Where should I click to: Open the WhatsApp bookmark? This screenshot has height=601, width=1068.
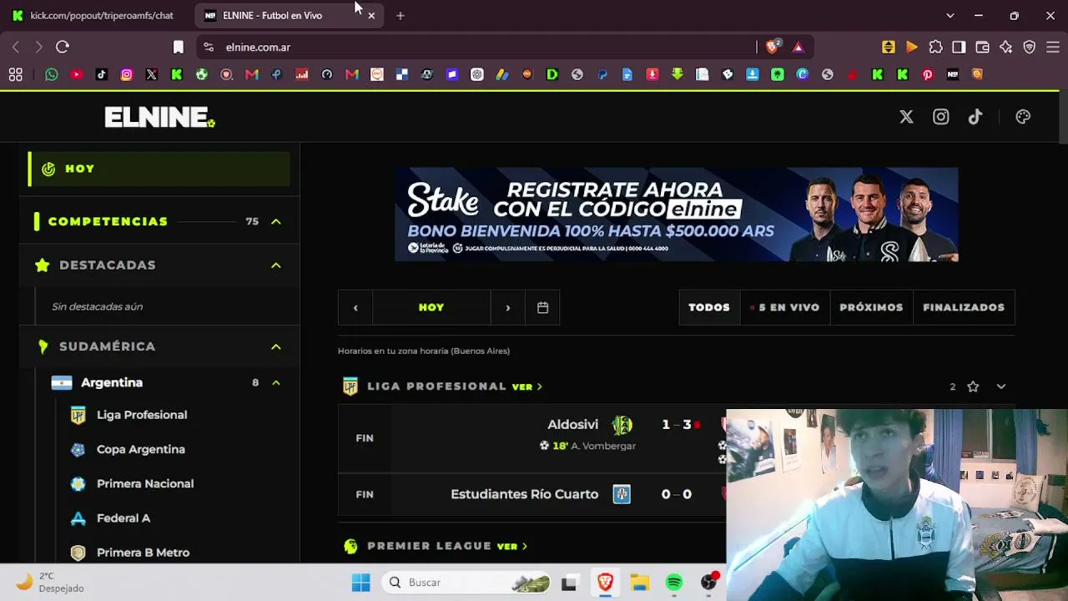[52, 74]
